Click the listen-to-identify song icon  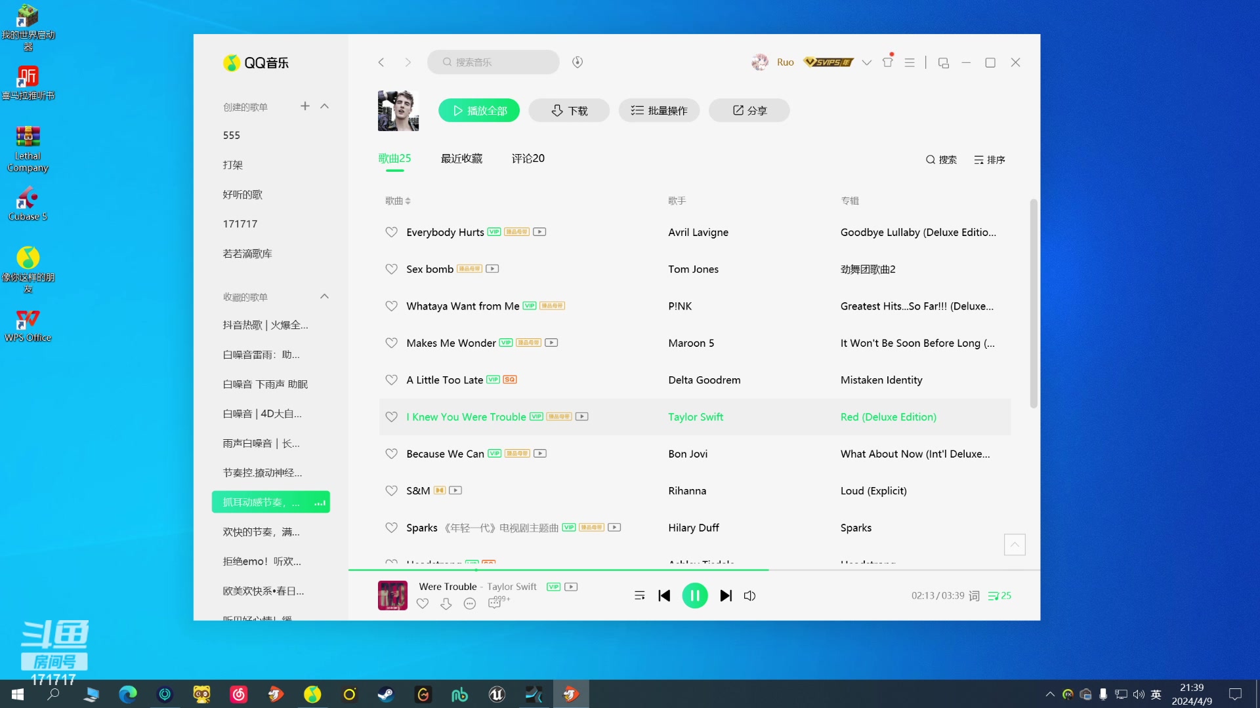[577, 62]
